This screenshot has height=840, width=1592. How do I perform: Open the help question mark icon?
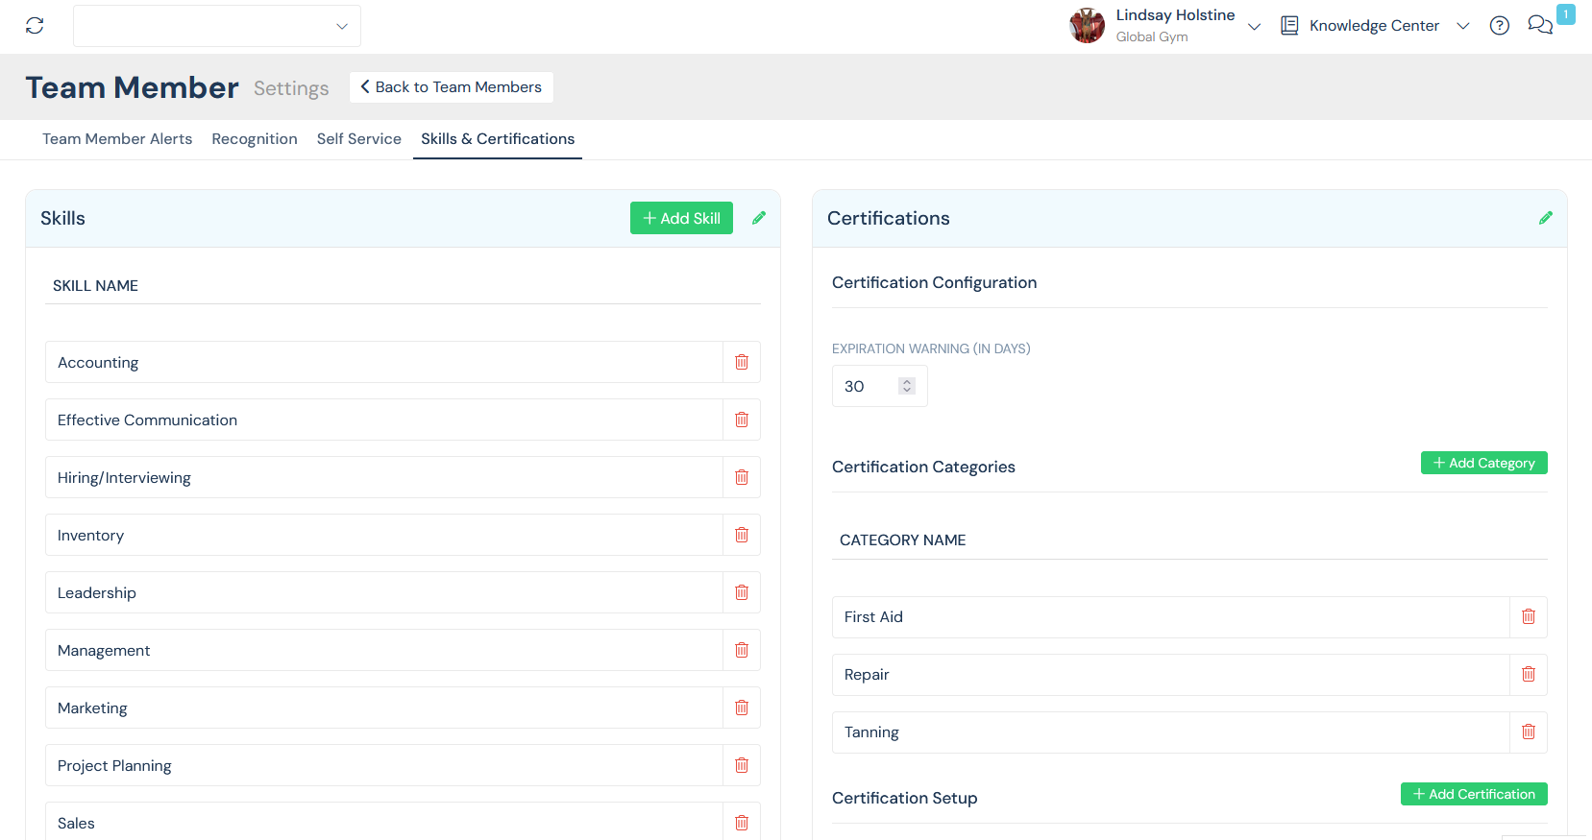tap(1499, 26)
